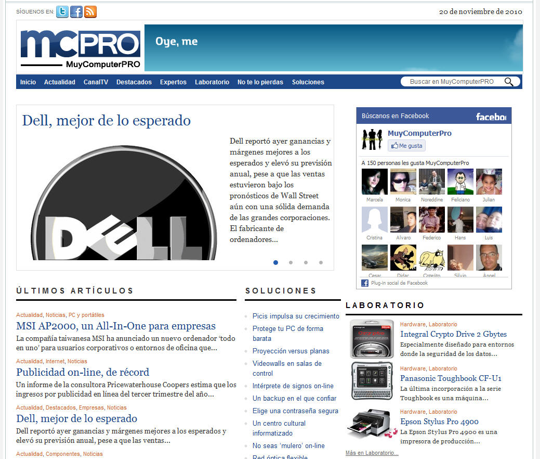Click Internet category tag above Publicidad article
Screen dimensions: 540x459
pyautogui.click(x=55, y=361)
